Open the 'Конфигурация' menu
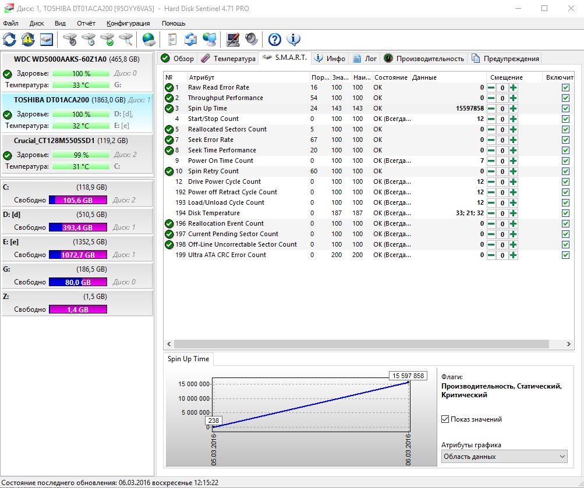Viewport: 584px width, 488px height. pos(128,23)
